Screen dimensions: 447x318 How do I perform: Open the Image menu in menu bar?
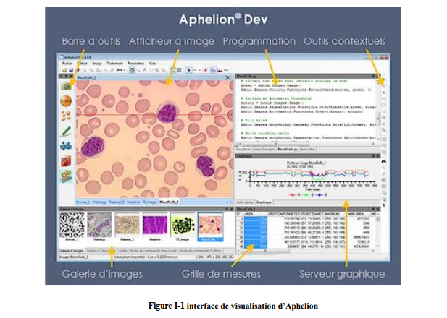coord(97,64)
